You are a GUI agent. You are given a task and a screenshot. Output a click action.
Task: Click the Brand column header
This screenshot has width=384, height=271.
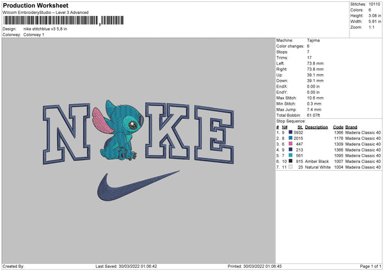coord(351,127)
